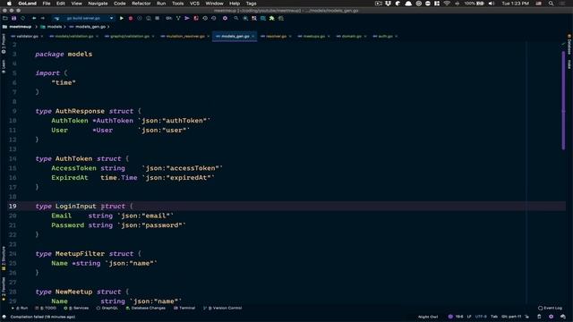573x322 pixels.
Task: Click the models_gen.go breadcrumb
Action: (88, 27)
